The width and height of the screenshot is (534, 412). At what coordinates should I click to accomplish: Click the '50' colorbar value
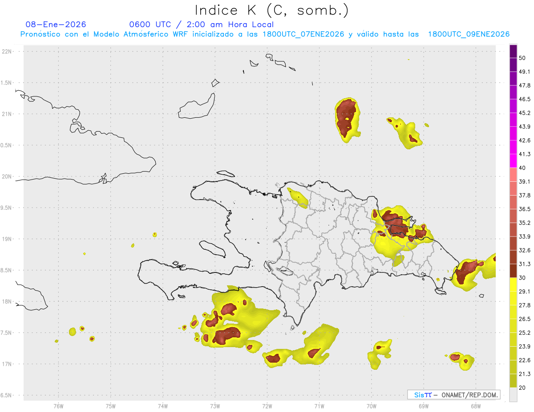[523, 58]
